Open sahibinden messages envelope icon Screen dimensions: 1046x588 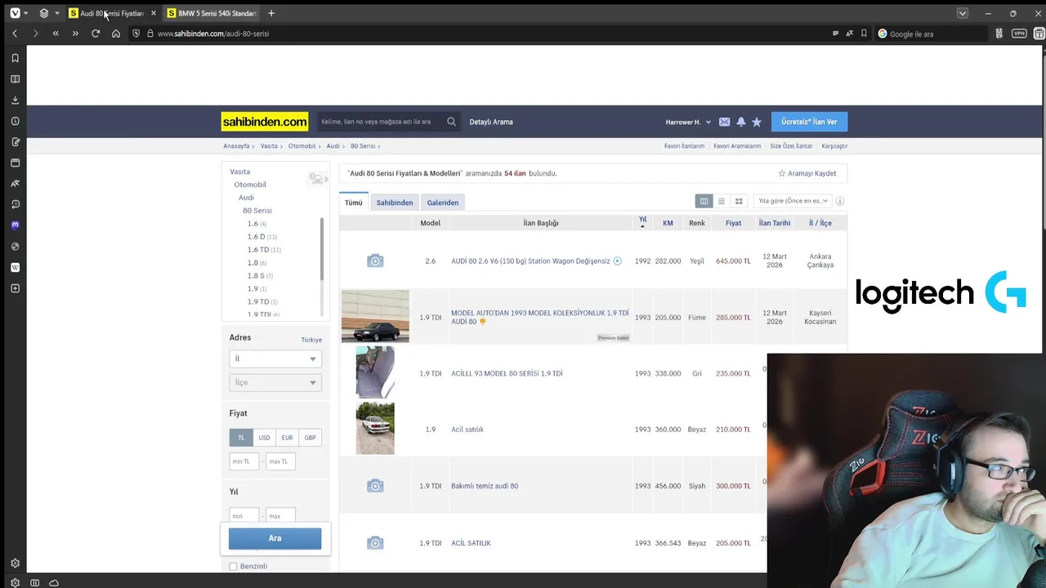[724, 122]
